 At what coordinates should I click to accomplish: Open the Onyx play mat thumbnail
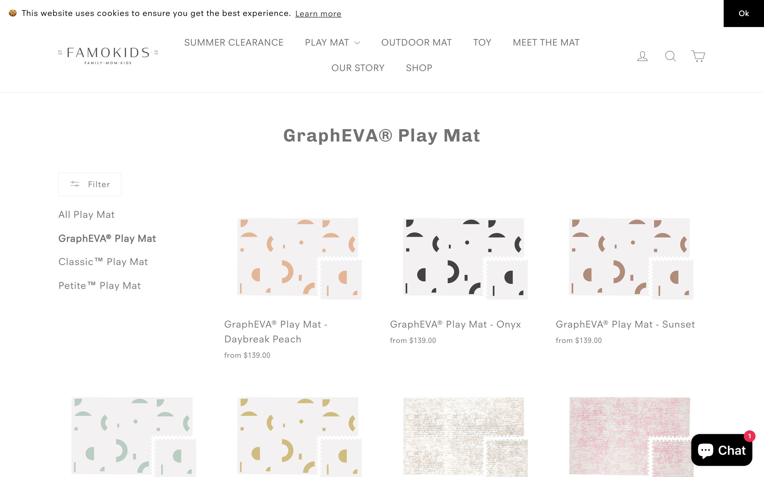coord(465,259)
